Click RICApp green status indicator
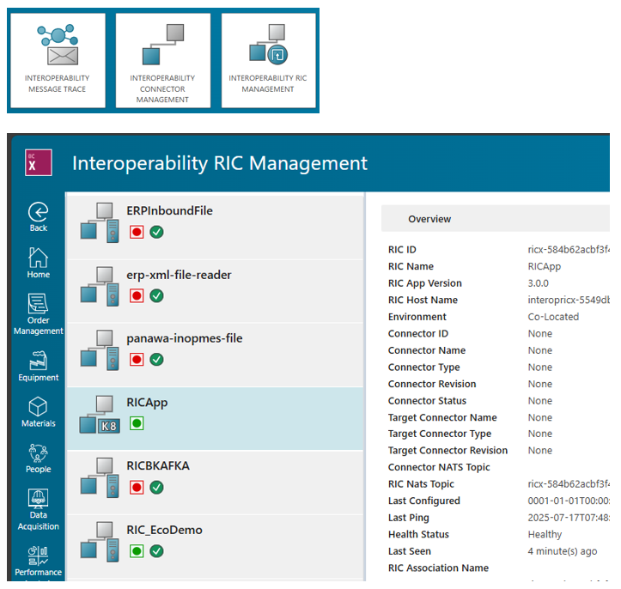621x589 pixels. click(137, 423)
